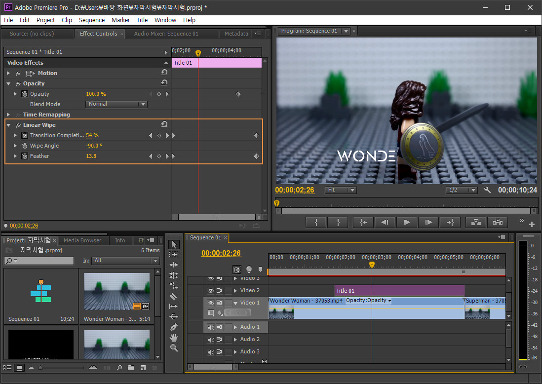This screenshot has height=384, width=542.
Task: Reset the Motion effect
Action: [164, 72]
